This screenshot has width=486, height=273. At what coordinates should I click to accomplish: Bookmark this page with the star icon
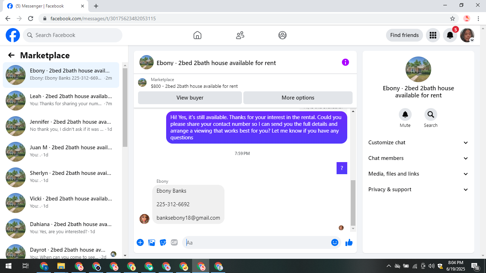pyautogui.click(x=453, y=18)
